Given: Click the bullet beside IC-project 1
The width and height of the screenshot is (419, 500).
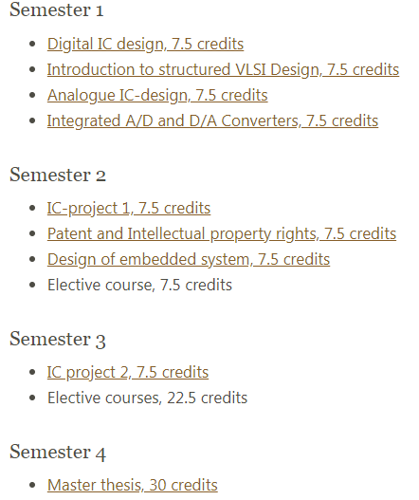Looking at the screenshot, I should pos(32,209).
